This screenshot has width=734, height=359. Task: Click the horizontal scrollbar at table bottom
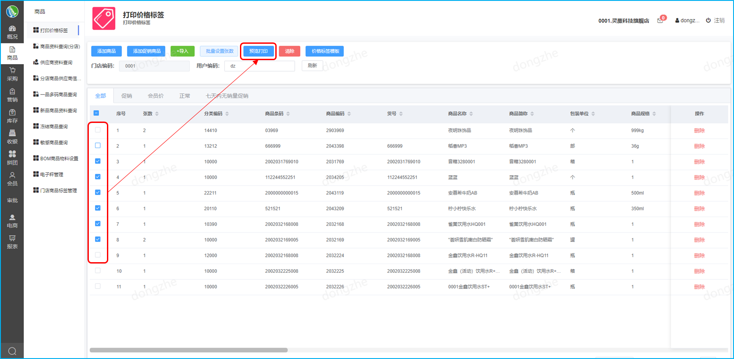click(x=189, y=350)
